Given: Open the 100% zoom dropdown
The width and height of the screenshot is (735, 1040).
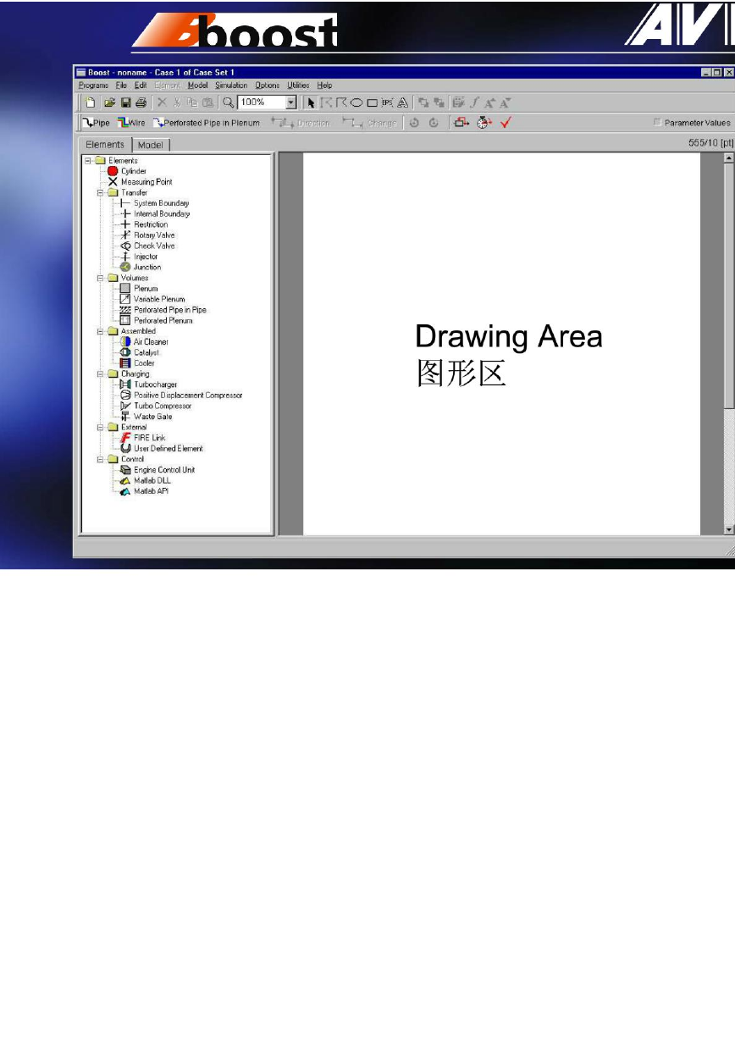Looking at the screenshot, I should (x=291, y=102).
